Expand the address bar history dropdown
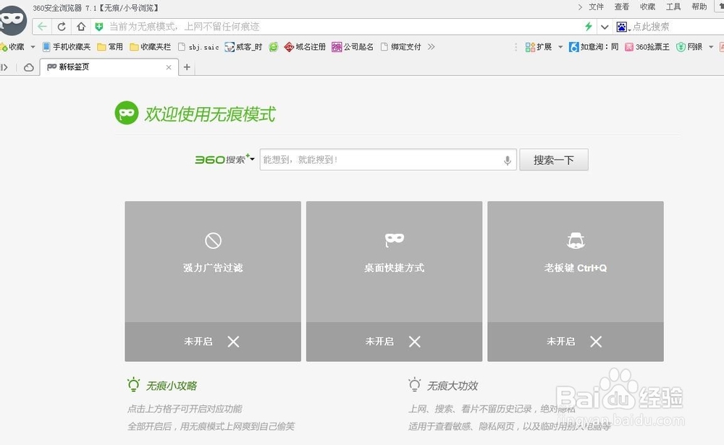Screen dimensions: 724x445 click(x=605, y=27)
